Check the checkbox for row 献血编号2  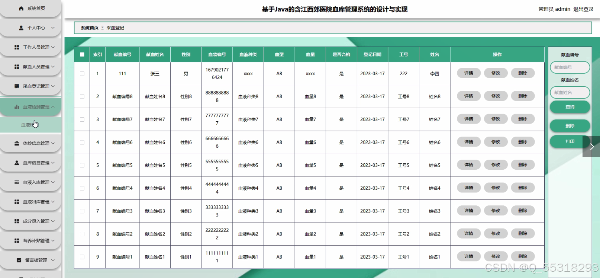(x=82, y=234)
